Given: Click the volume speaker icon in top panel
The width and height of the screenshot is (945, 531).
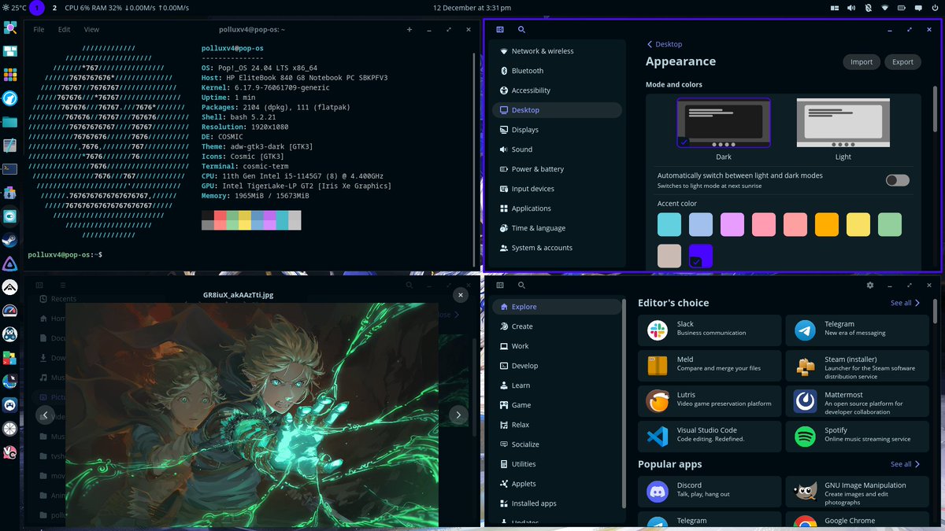Looking at the screenshot, I should click(851, 8).
